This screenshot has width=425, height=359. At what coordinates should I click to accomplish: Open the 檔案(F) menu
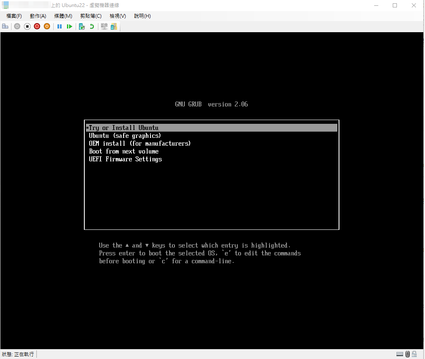[x=14, y=16]
